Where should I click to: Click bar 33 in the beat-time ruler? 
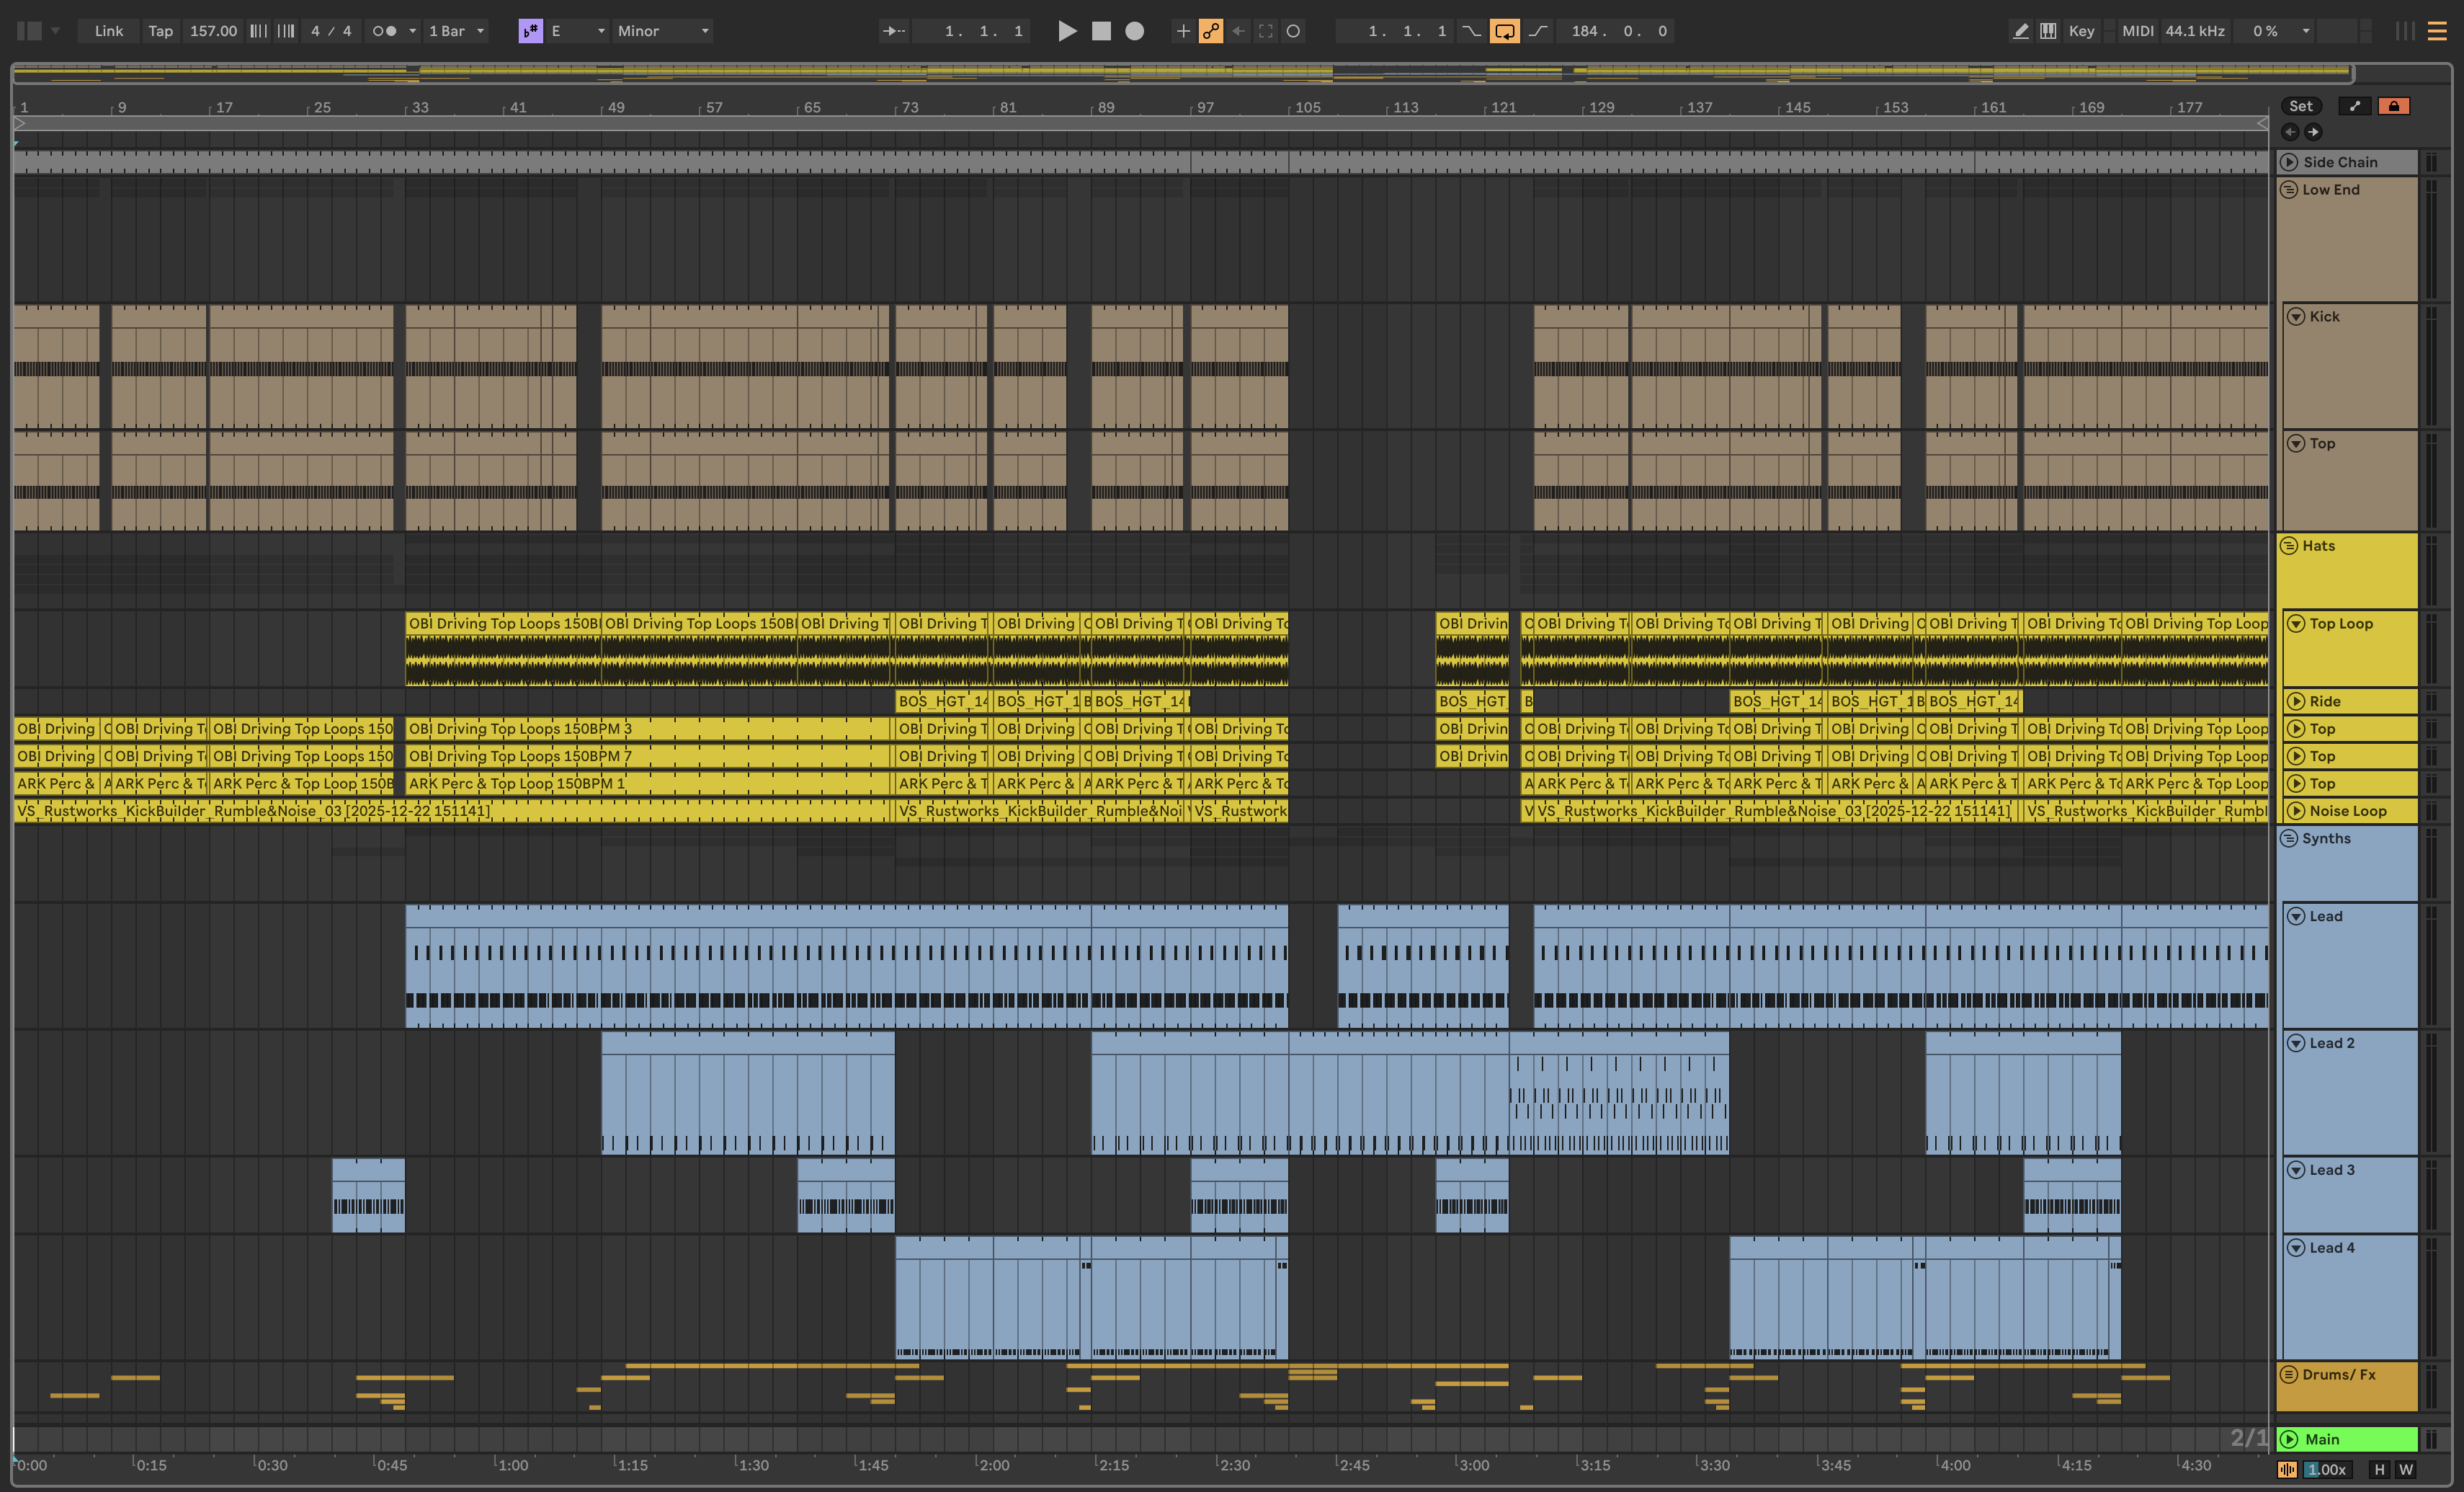(419, 107)
